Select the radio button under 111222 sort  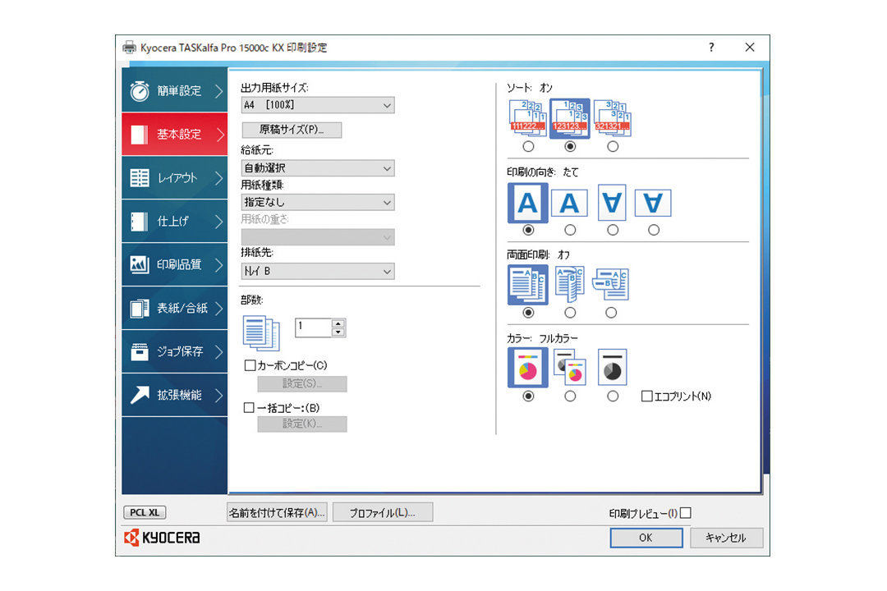point(528,146)
